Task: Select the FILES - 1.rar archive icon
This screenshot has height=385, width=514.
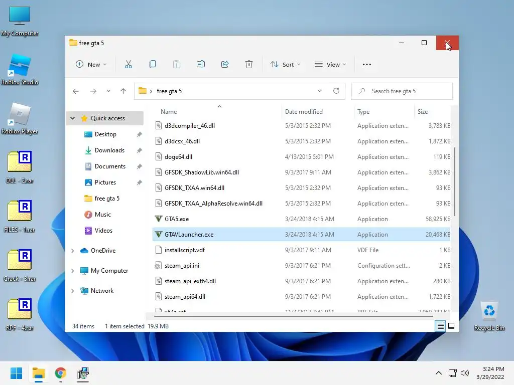Action: coord(20,217)
